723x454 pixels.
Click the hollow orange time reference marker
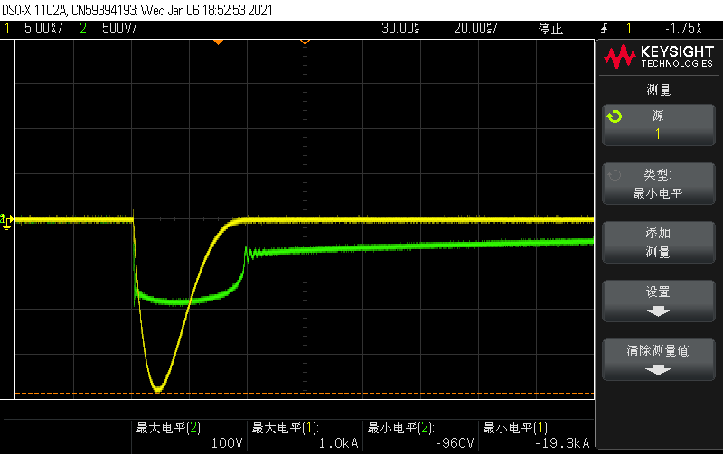(305, 42)
